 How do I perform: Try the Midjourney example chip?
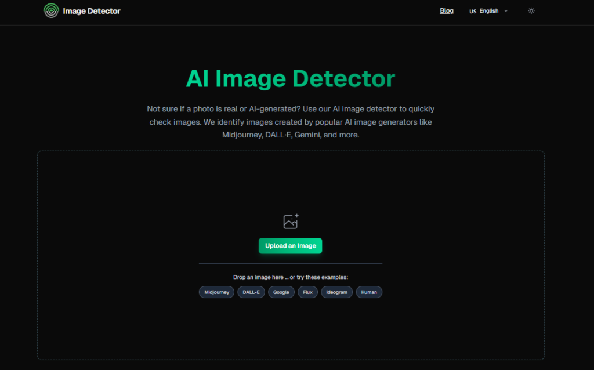(x=216, y=292)
